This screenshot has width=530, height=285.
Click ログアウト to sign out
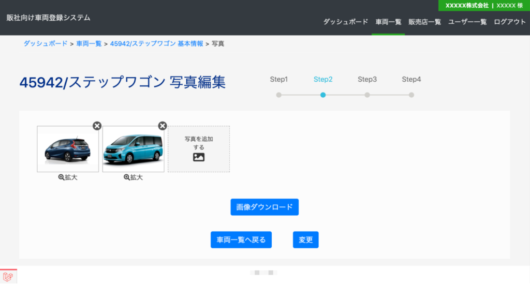510,22
